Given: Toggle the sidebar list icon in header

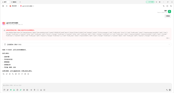Looking at the screenshot, I should click(7, 6).
